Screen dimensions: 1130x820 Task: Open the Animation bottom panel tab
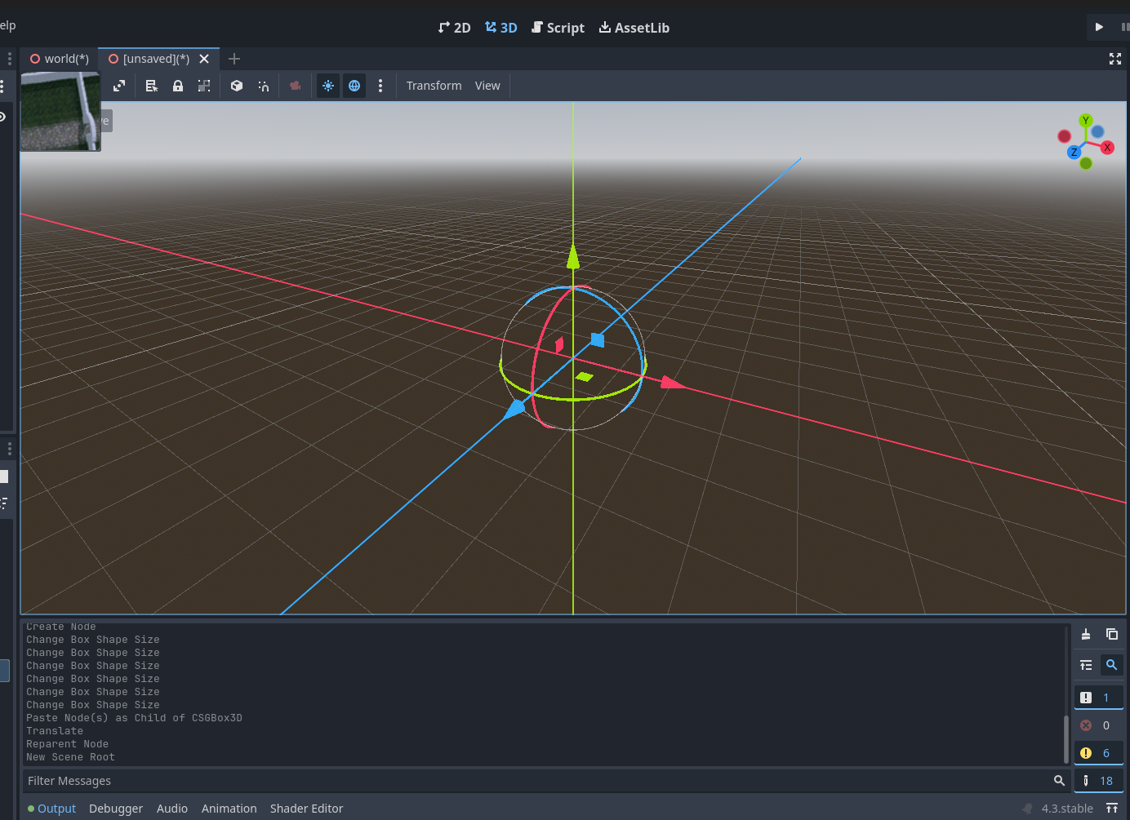(229, 809)
